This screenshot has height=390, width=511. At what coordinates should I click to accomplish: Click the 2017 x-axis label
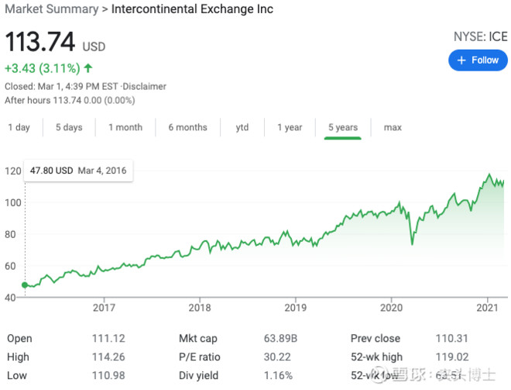coord(104,308)
